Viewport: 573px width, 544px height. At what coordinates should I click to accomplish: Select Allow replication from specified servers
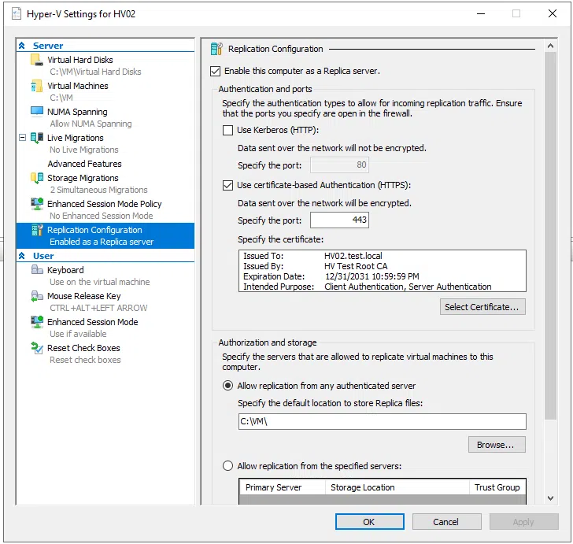pos(228,466)
